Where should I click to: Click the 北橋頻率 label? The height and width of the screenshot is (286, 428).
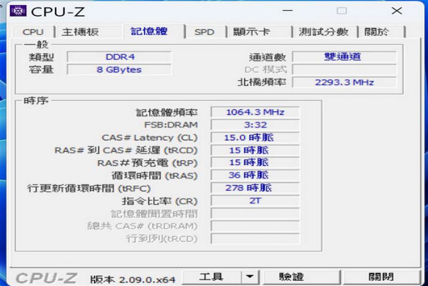point(262,82)
